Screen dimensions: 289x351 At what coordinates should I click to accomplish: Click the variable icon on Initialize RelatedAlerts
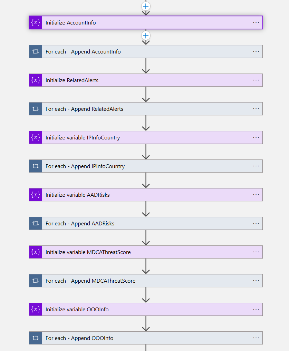[x=36, y=80]
